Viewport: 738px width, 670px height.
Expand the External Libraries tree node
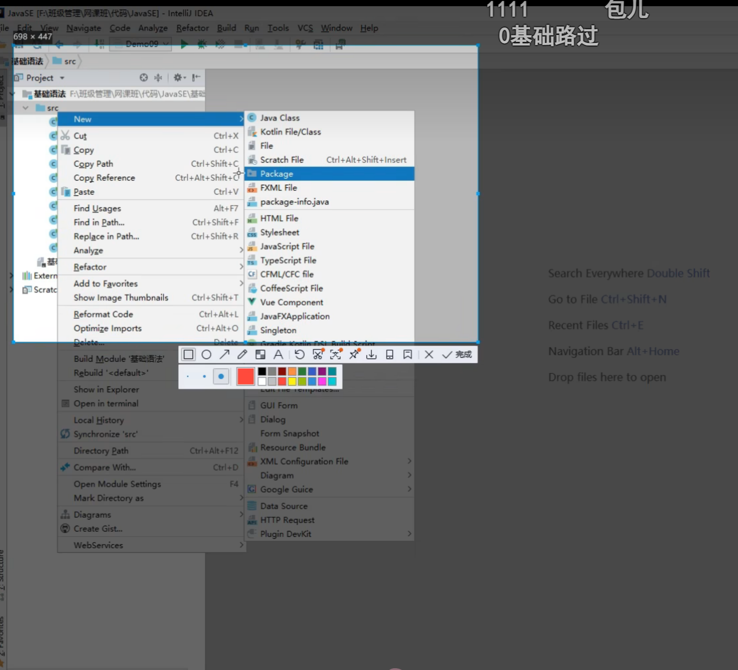[11, 276]
